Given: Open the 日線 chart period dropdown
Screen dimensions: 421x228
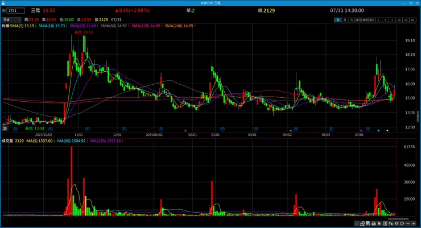Looking at the screenshot, I should coord(11,20).
